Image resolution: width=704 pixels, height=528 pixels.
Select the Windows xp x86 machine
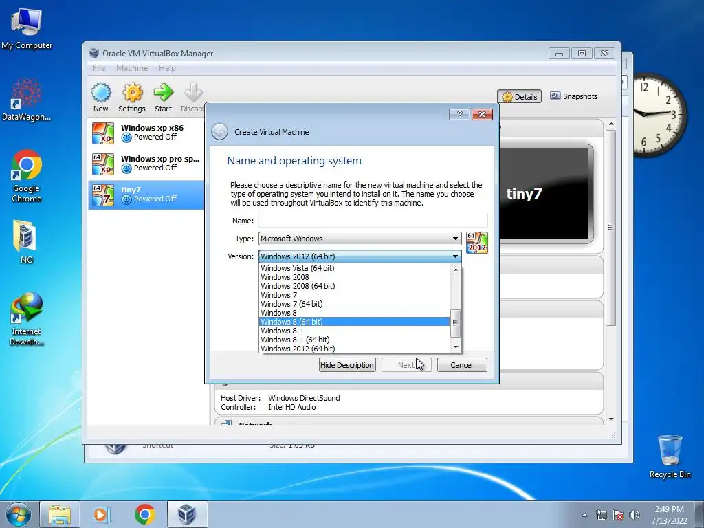pyautogui.click(x=146, y=133)
